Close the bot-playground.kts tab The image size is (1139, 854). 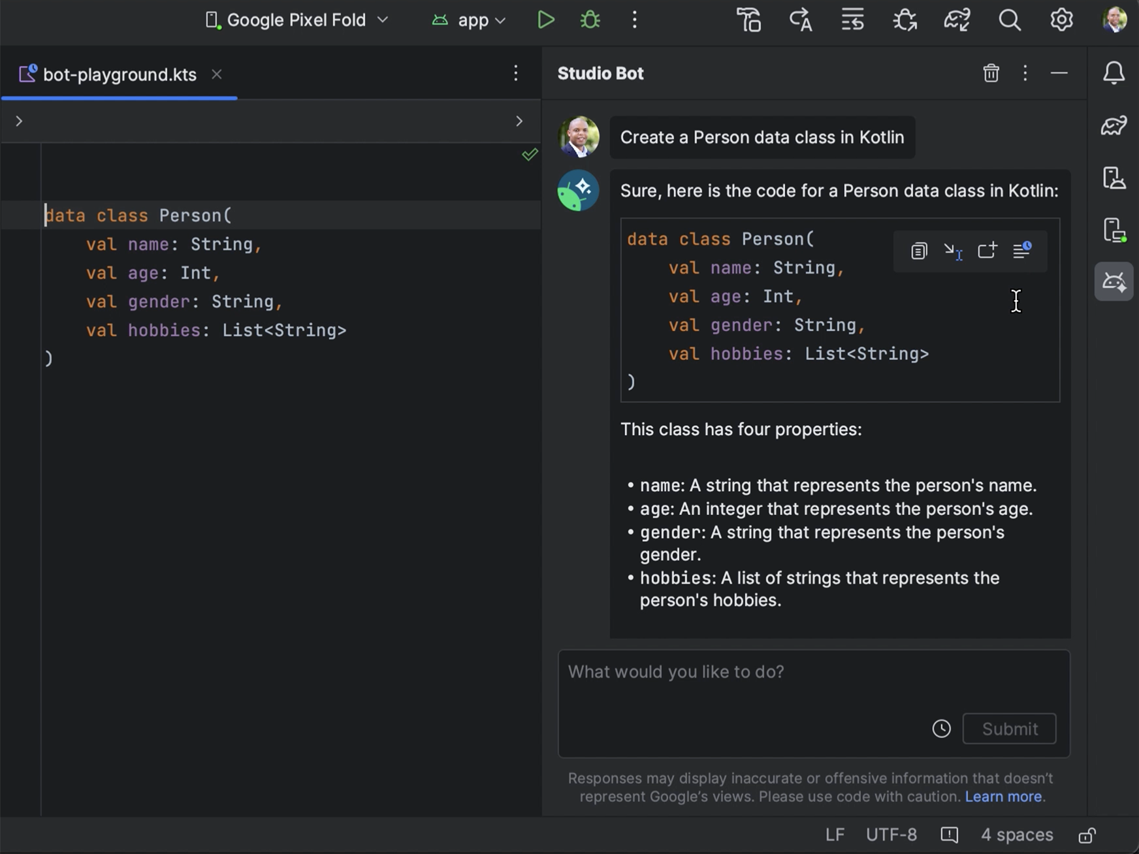tap(217, 74)
